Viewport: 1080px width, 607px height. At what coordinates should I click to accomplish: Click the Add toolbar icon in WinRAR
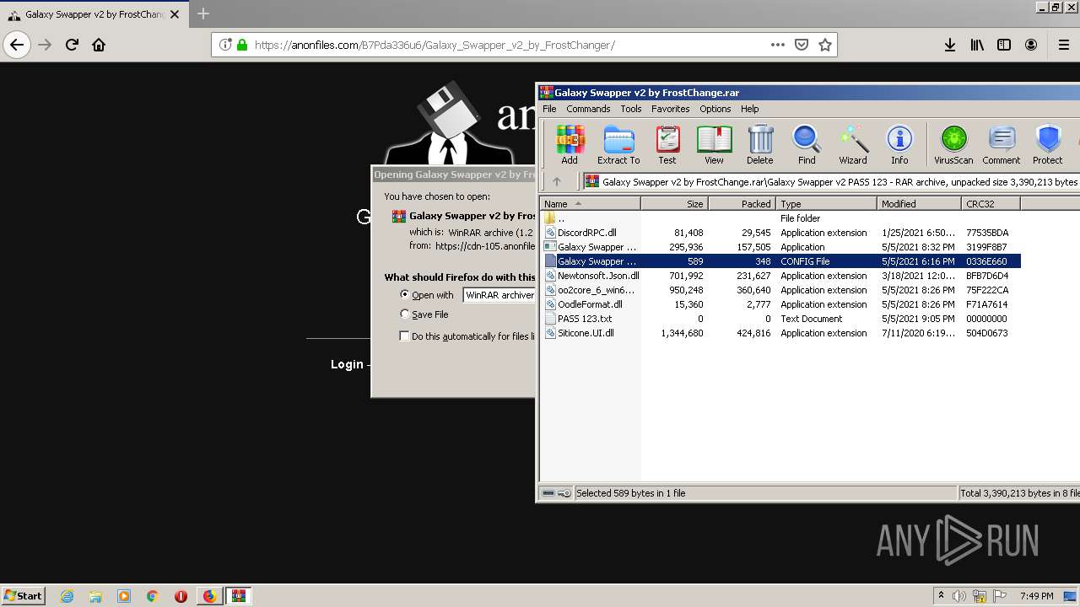click(570, 144)
